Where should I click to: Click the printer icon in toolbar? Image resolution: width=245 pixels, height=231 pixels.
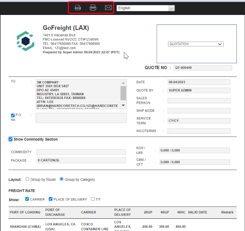click(93, 8)
